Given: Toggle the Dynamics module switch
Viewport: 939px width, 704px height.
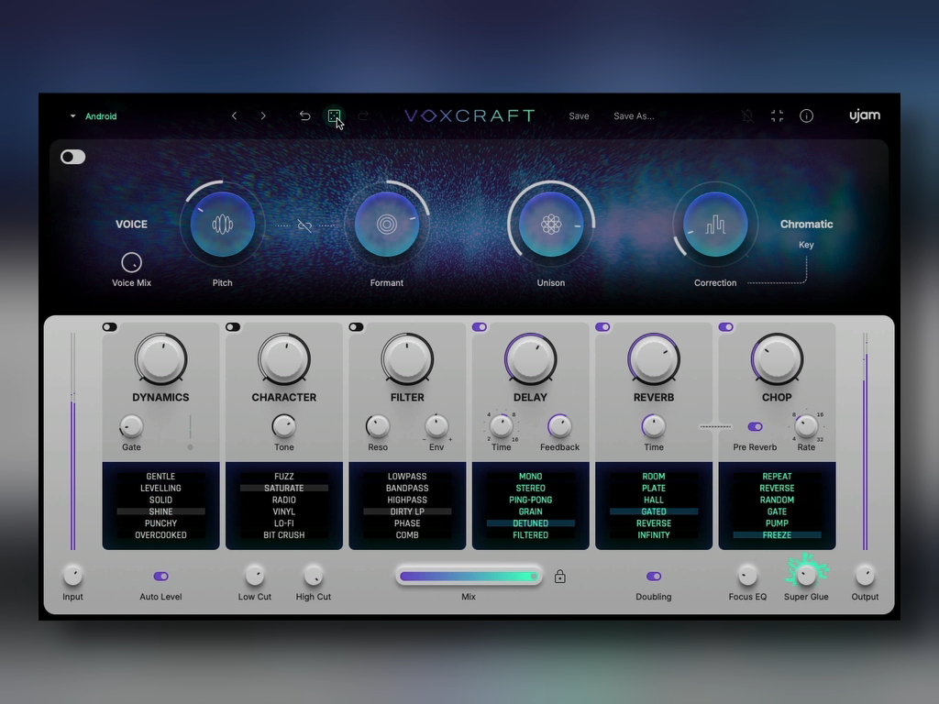Looking at the screenshot, I should 110,327.
